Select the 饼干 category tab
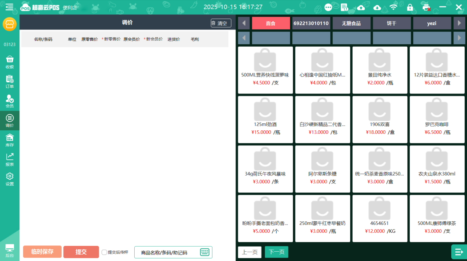Image resolution: width=467 pixels, height=261 pixels. tap(392, 23)
